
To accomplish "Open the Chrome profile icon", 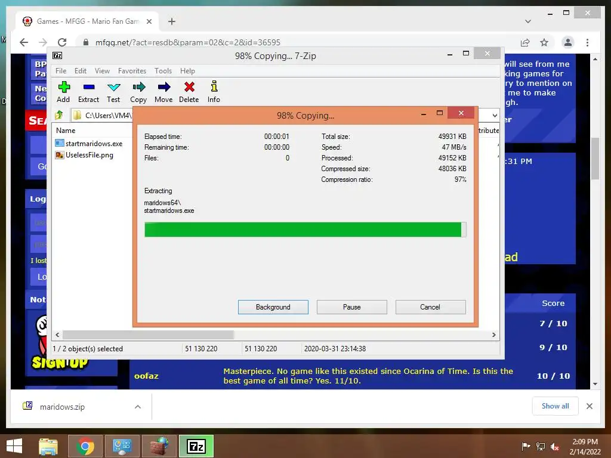I will click(x=568, y=42).
